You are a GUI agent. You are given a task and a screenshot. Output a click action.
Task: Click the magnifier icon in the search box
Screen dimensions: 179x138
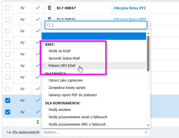[49, 25]
